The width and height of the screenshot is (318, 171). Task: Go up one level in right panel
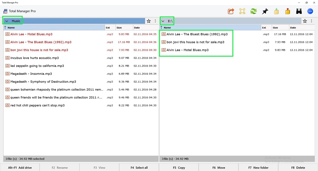click(162, 28)
